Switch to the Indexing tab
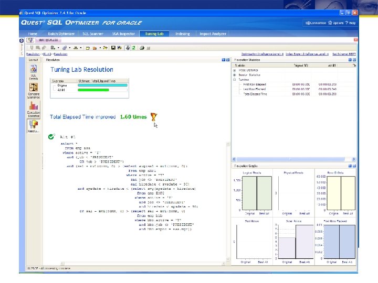 point(183,34)
